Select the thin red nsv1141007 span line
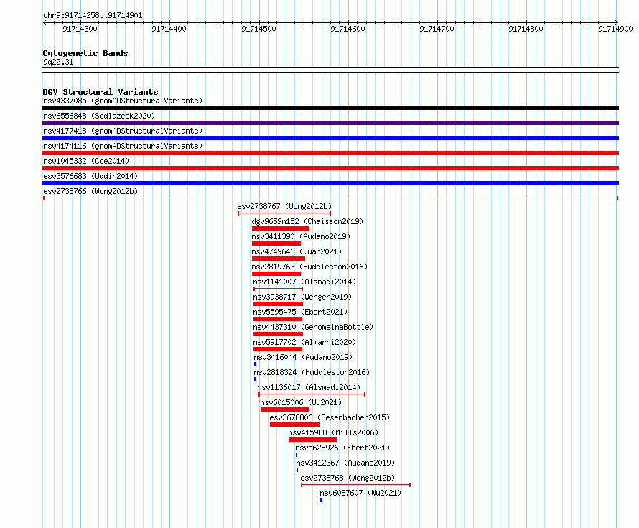Viewport: 639px width, 528px height. coord(279,289)
